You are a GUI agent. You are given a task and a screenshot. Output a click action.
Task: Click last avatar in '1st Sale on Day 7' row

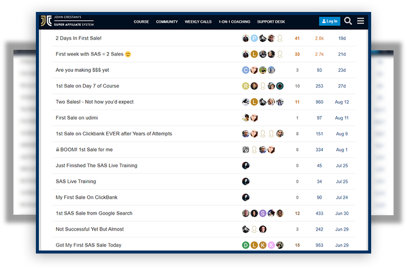(x=280, y=86)
